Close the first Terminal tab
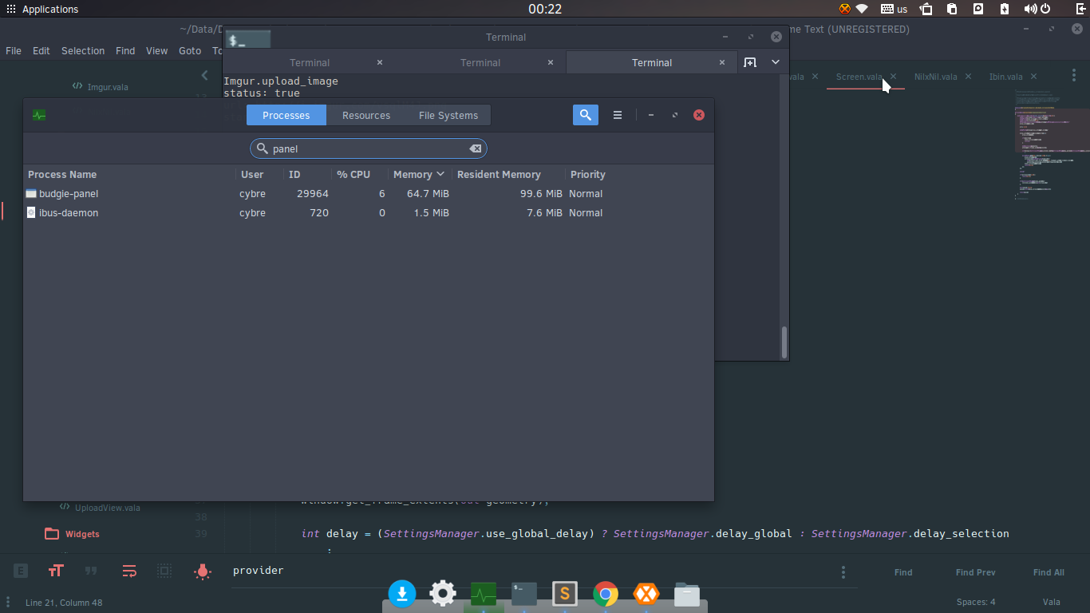This screenshot has height=613, width=1090. coord(380,62)
